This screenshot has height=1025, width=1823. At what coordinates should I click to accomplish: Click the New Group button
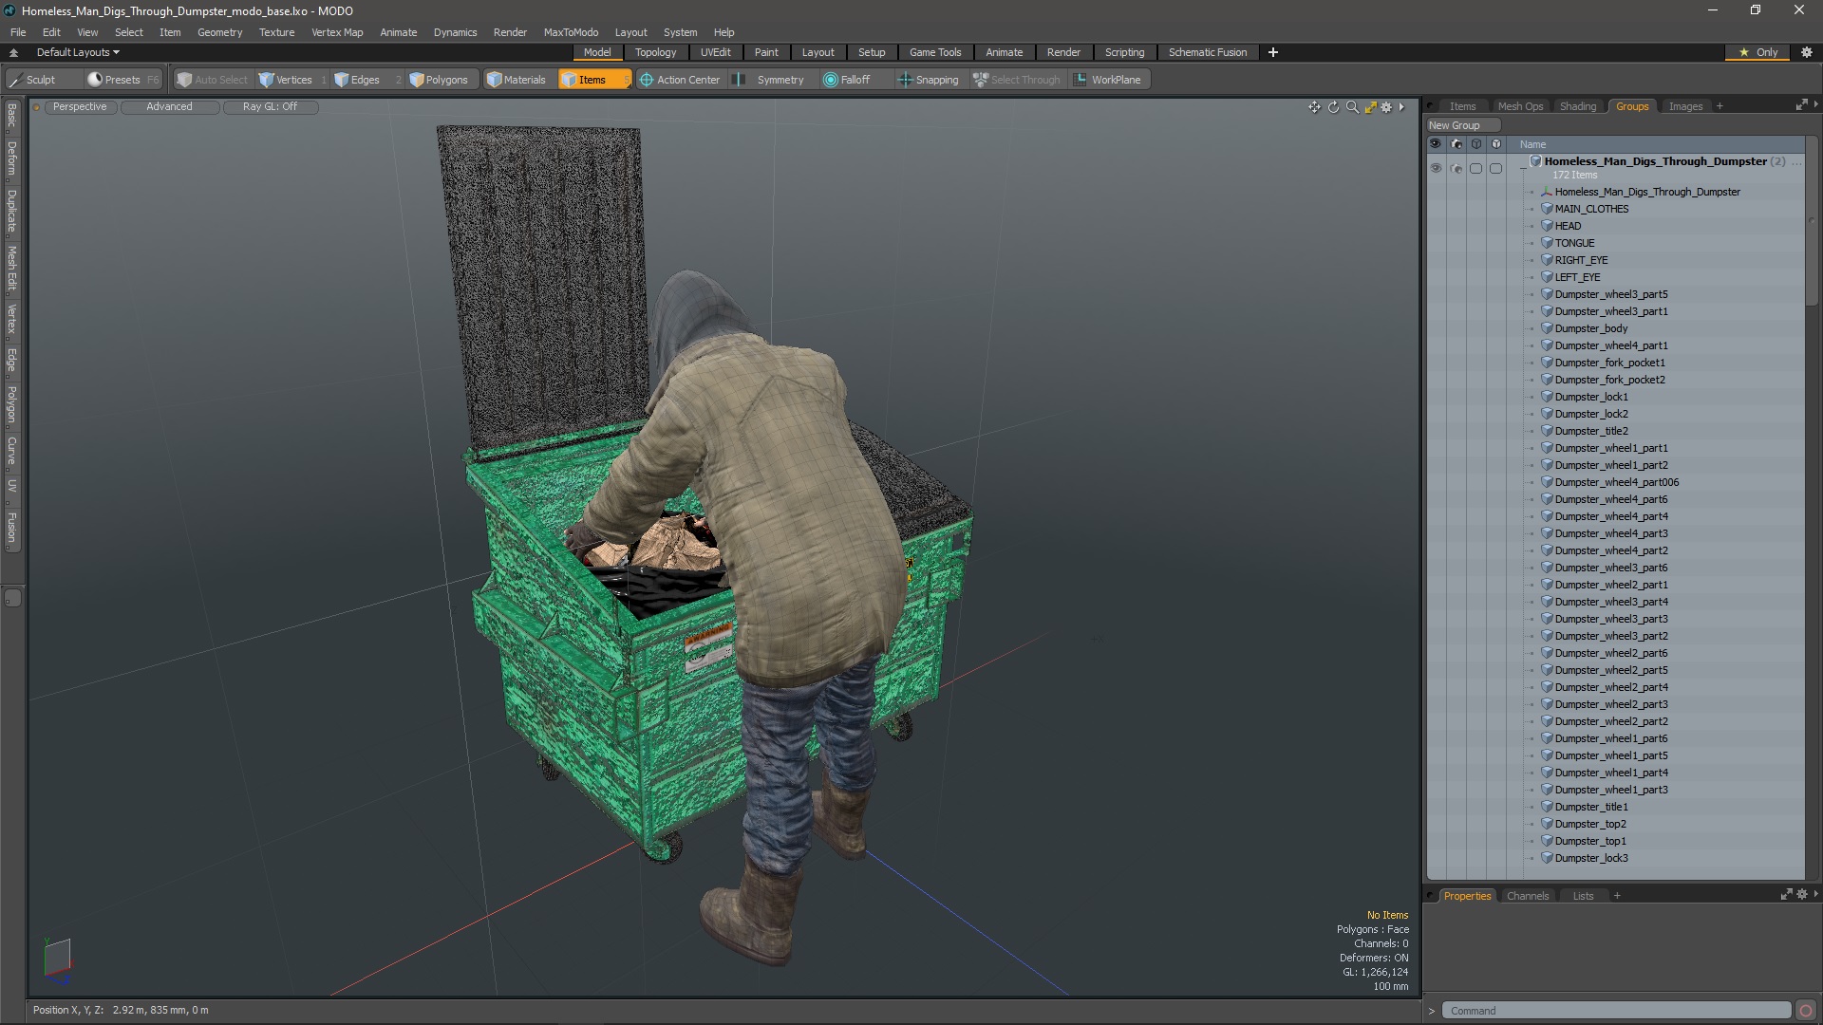(x=1457, y=124)
